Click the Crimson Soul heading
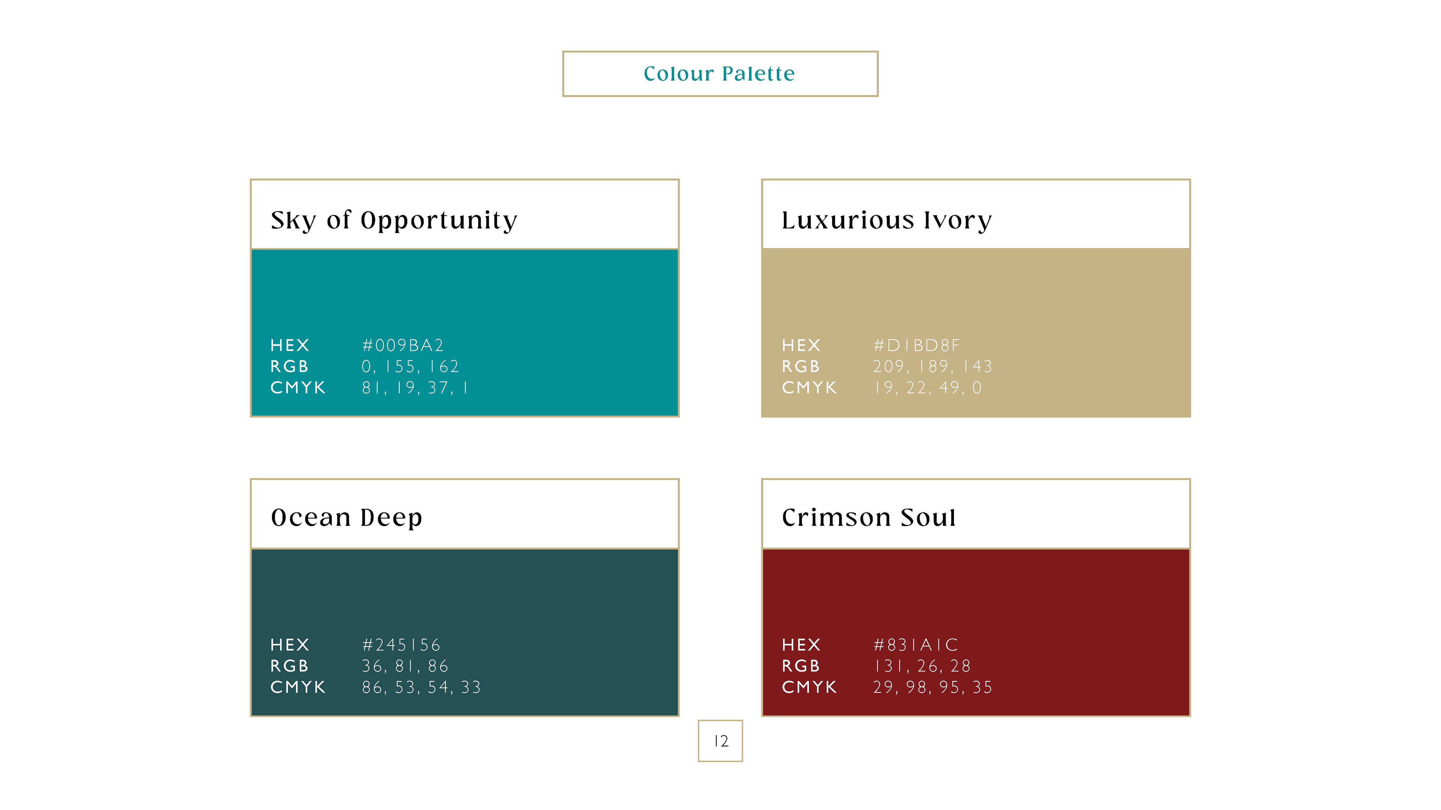 [x=869, y=517]
